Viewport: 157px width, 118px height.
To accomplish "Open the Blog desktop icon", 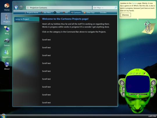I will (7, 30).
